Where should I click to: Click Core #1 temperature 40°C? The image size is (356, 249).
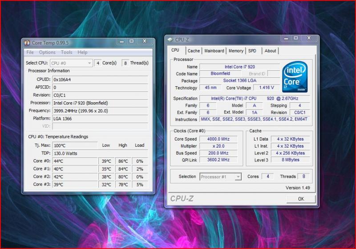[75, 169]
